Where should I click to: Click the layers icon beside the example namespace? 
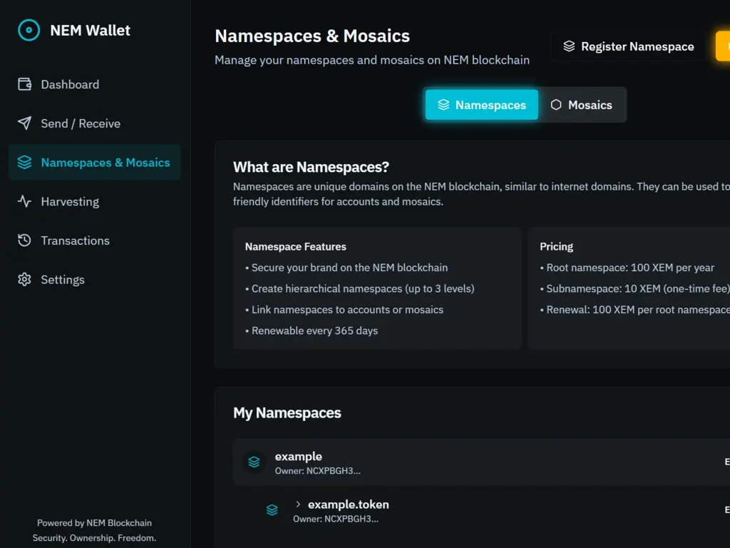pos(255,462)
